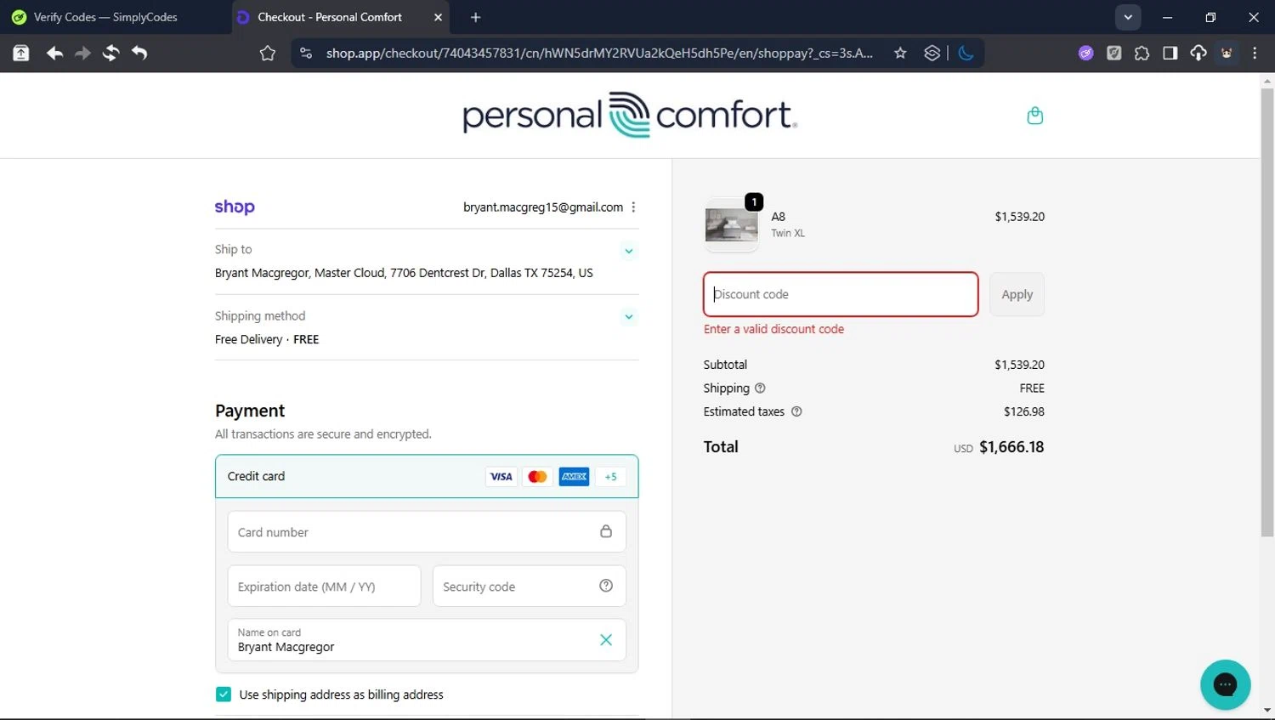Click the "Enter a valid discount code" error text
Viewport: 1275px width, 720px height.
click(773, 329)
